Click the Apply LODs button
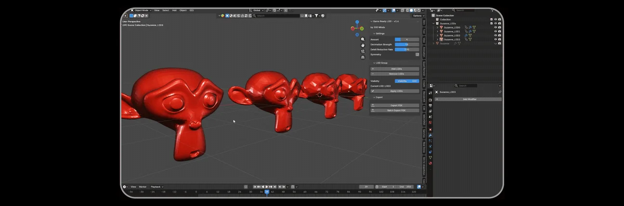The height and width of the screenshot is (206, 624). pos(395,91)
